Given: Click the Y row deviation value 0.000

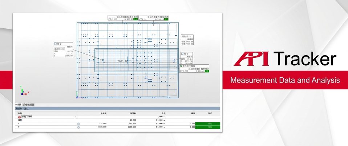Looking at the screenshot, I should [x=193, y=127].
